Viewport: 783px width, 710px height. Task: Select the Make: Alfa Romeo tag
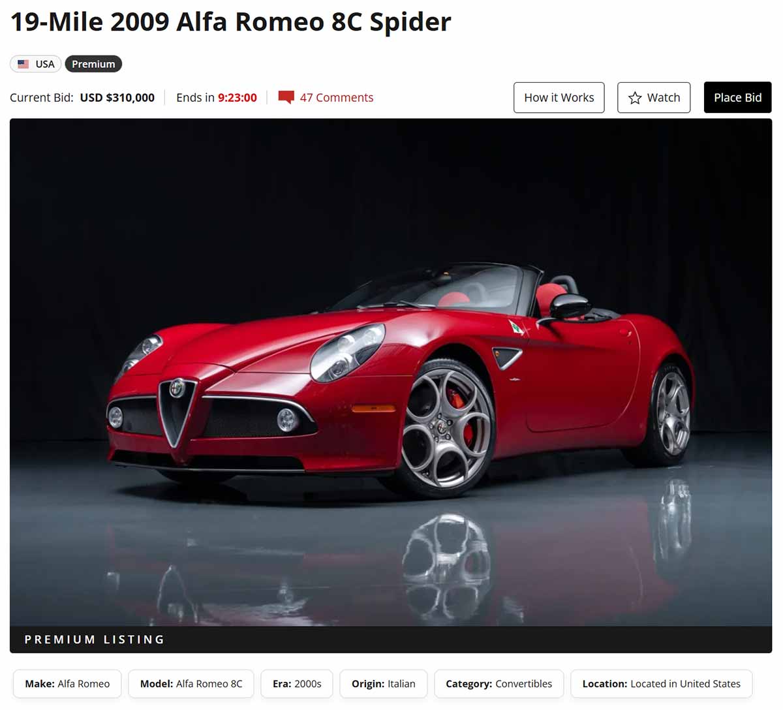tap(67, 684)
